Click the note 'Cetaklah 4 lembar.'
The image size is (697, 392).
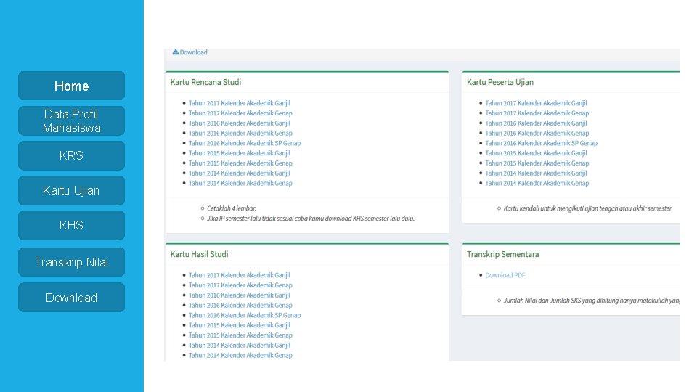tap(231, 208)
